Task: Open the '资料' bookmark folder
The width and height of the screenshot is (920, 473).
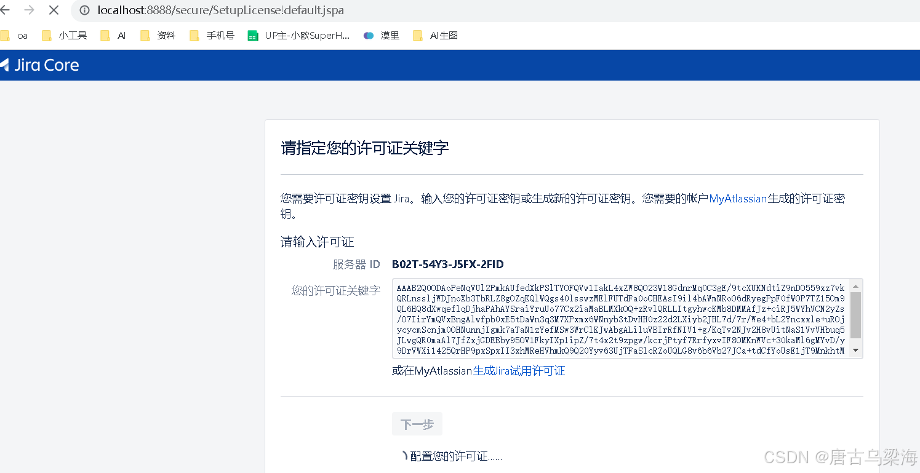Action: tap(158, 36)
